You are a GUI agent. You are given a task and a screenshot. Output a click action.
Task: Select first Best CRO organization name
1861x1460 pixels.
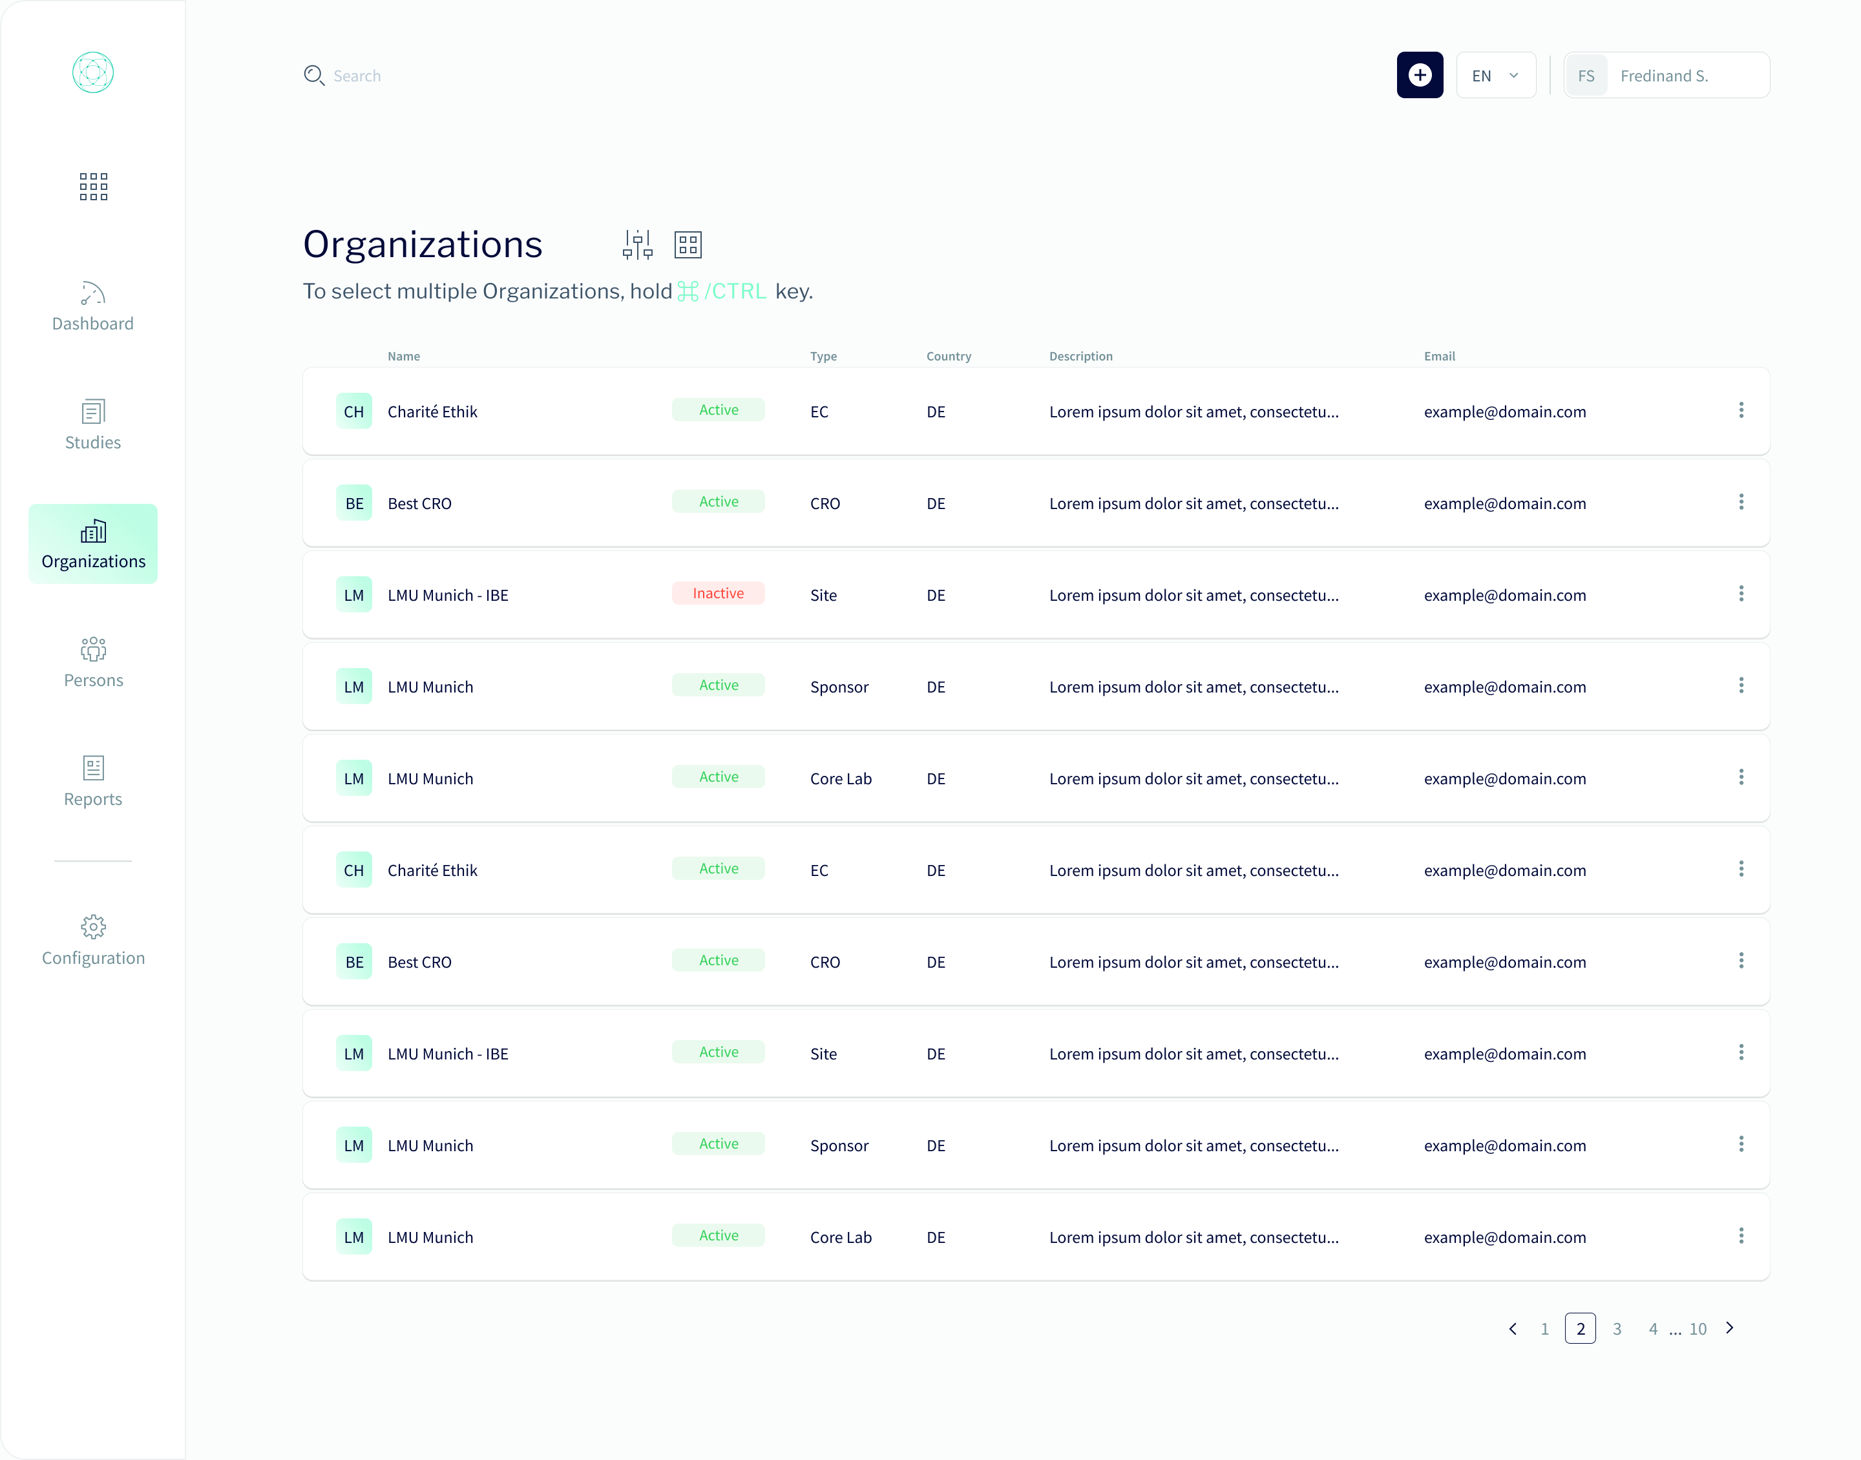(x=420, y=503)
